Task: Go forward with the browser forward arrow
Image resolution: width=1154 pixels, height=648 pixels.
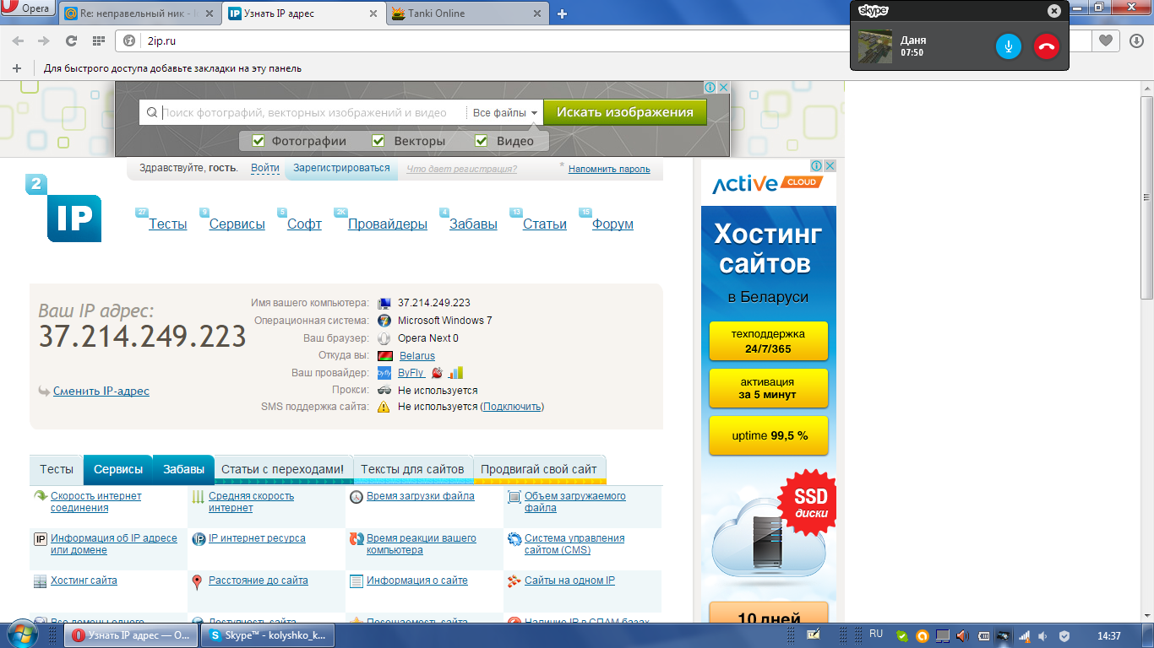Action: (x=44, y=40)
